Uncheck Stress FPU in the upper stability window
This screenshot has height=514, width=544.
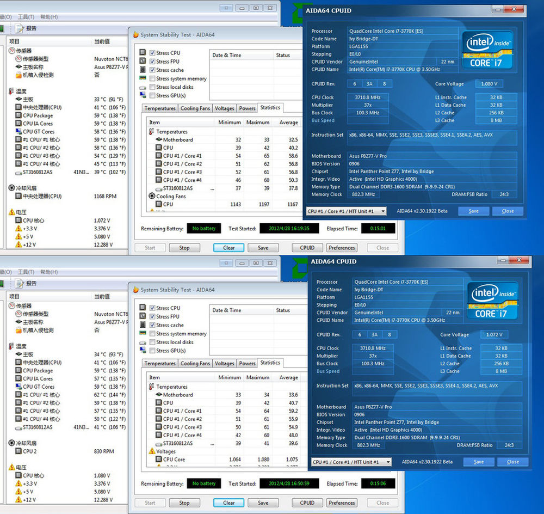152,62
